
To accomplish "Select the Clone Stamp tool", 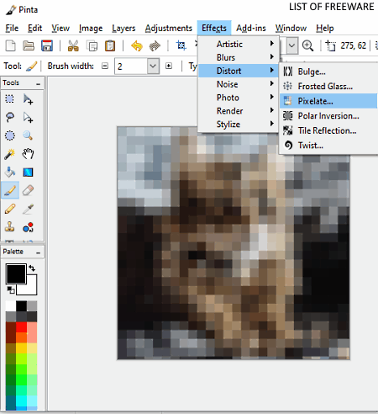I will point(10,227).
